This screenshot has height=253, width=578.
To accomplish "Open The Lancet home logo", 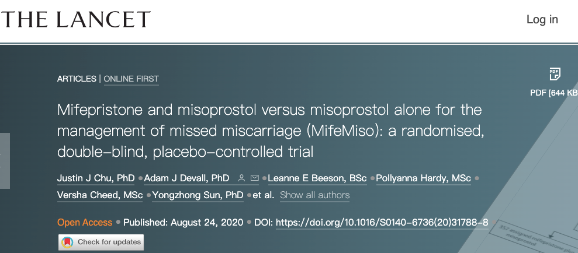I will (x=75, y=19).
